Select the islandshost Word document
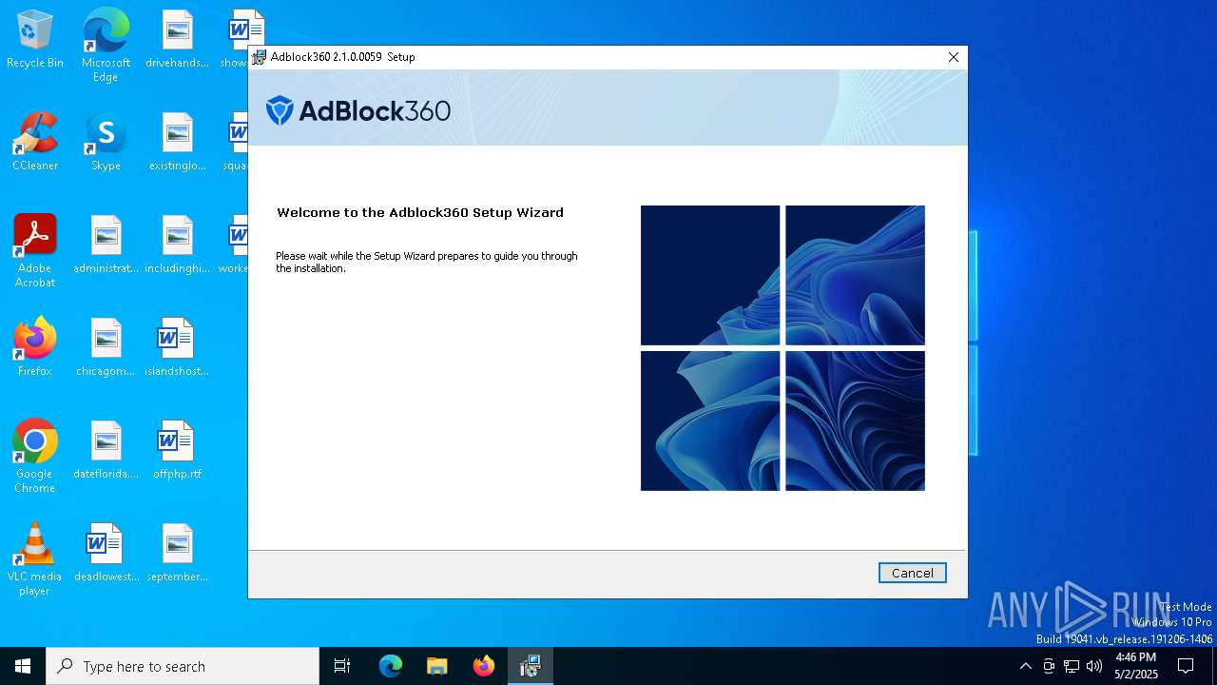 point(177,347)
